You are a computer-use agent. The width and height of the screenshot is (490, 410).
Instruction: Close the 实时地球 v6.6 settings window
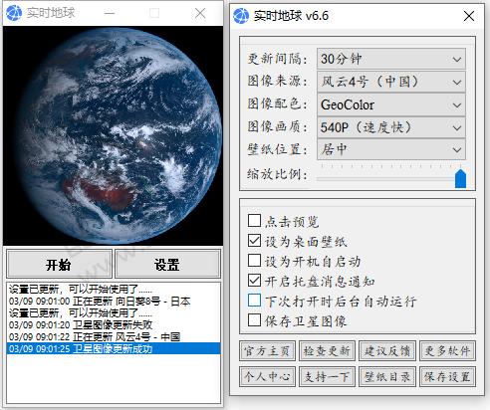[x=469, y=16]
